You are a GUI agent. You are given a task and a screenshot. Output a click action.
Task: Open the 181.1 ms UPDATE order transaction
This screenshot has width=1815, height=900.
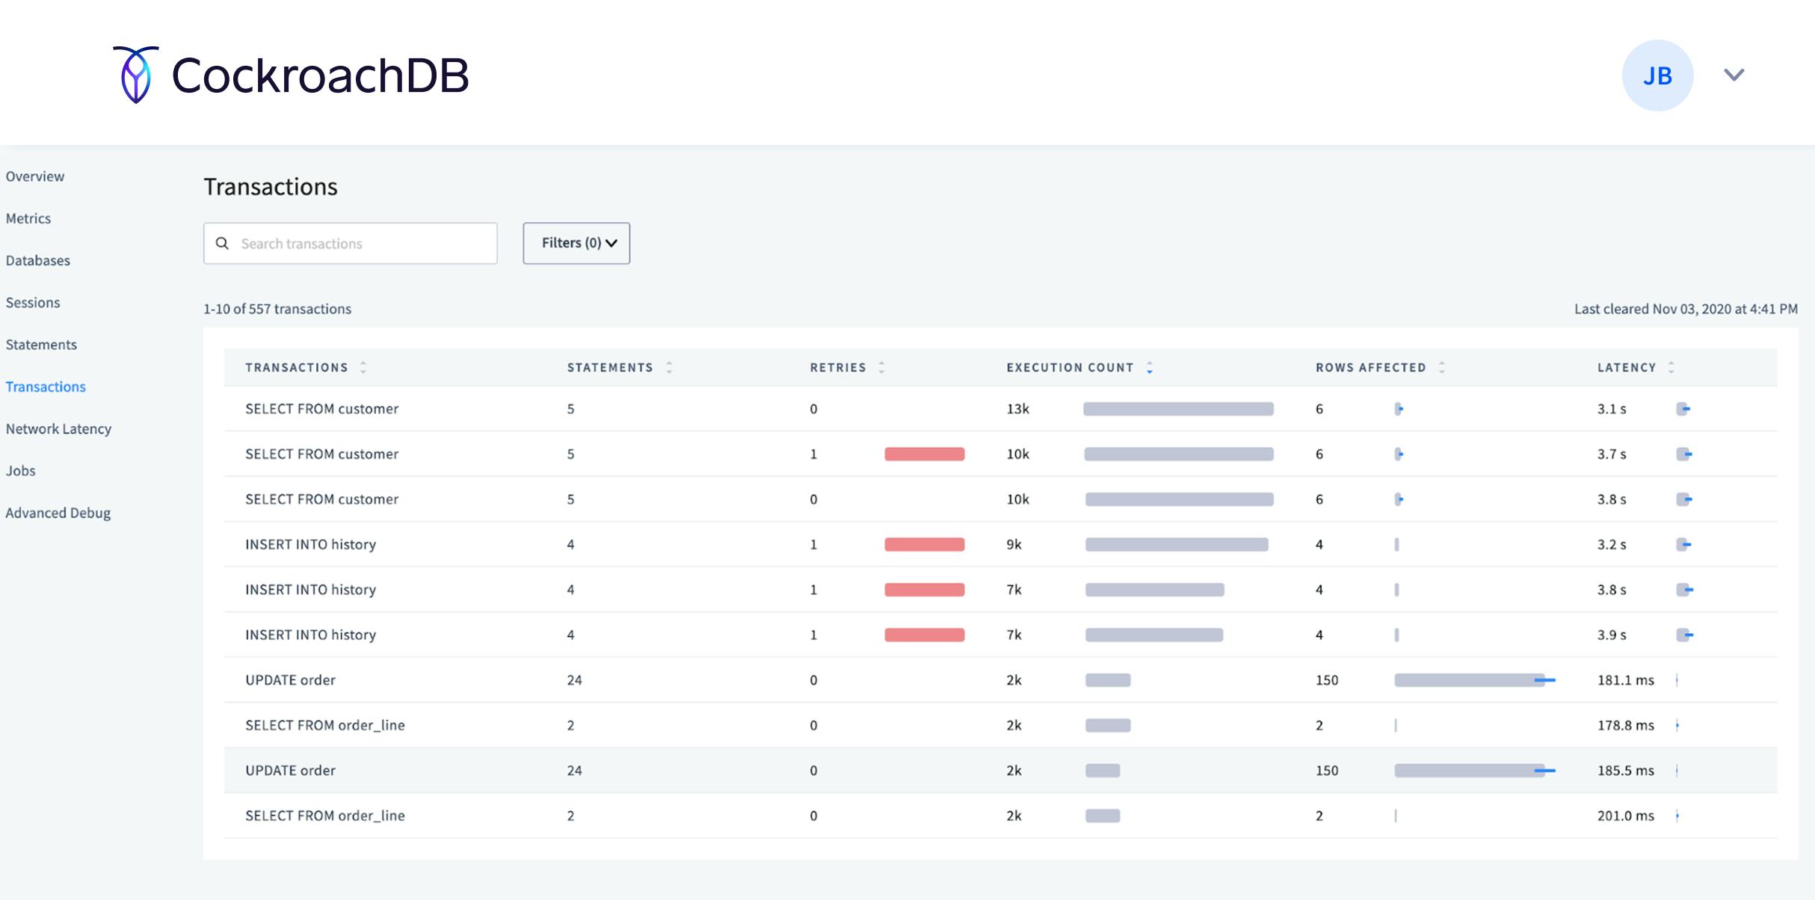point(290,680)
